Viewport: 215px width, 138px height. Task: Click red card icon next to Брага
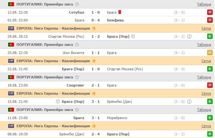click(x=120, y=12)
